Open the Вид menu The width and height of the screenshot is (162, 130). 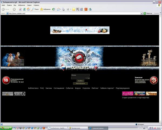pos(15,5)
